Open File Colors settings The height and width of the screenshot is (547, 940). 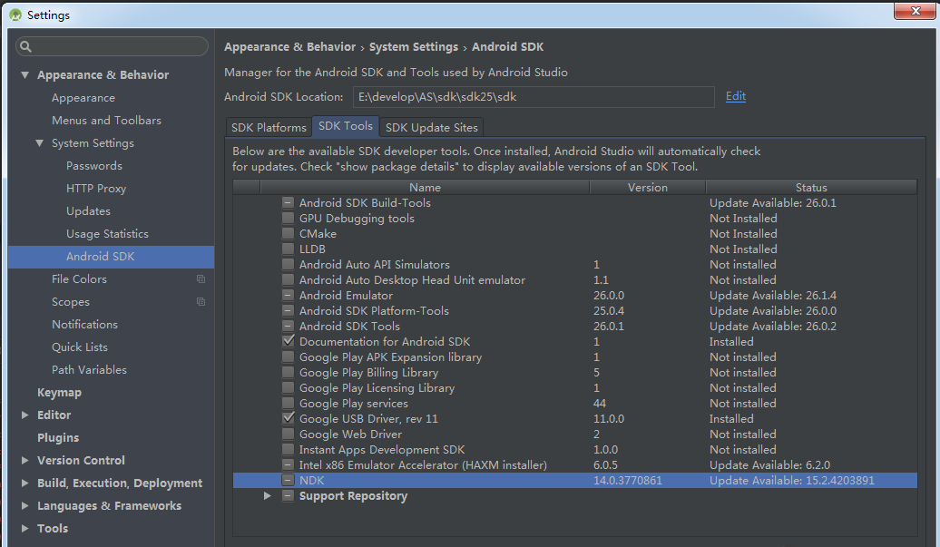point(79,279)
